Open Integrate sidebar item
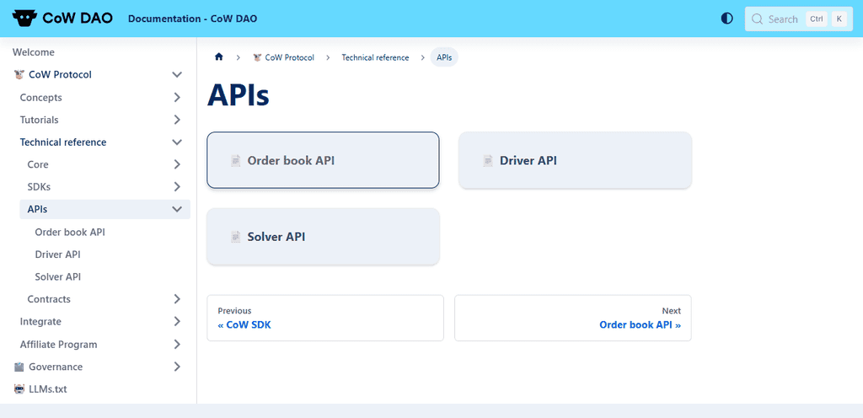Image resolution: width=863 pixels, height=418 pixels. point(40,321)
